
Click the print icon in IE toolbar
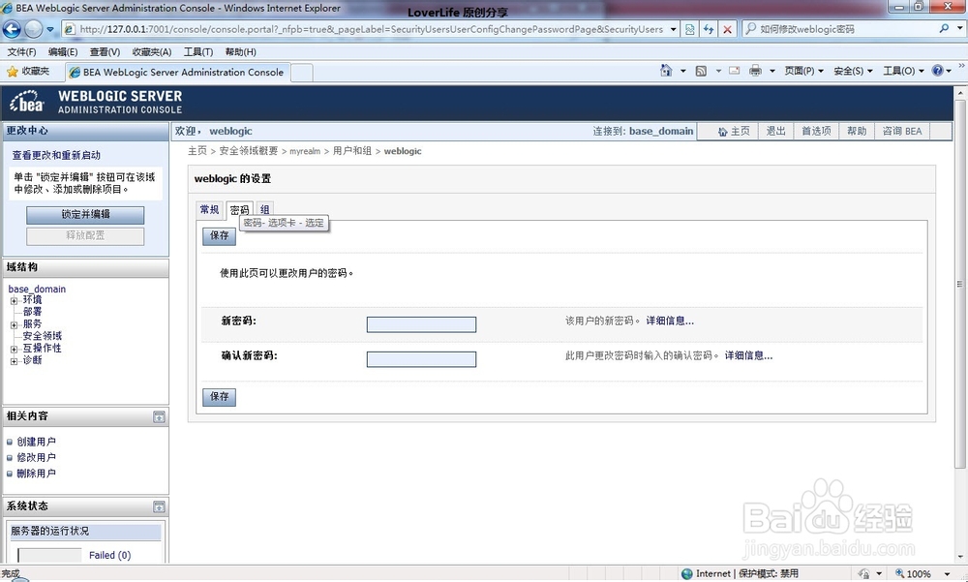coord(755,71)
